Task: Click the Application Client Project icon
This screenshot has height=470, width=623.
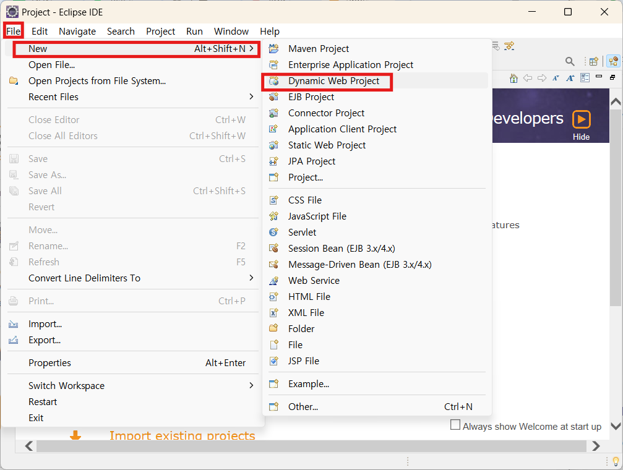Action: [273, 129]
